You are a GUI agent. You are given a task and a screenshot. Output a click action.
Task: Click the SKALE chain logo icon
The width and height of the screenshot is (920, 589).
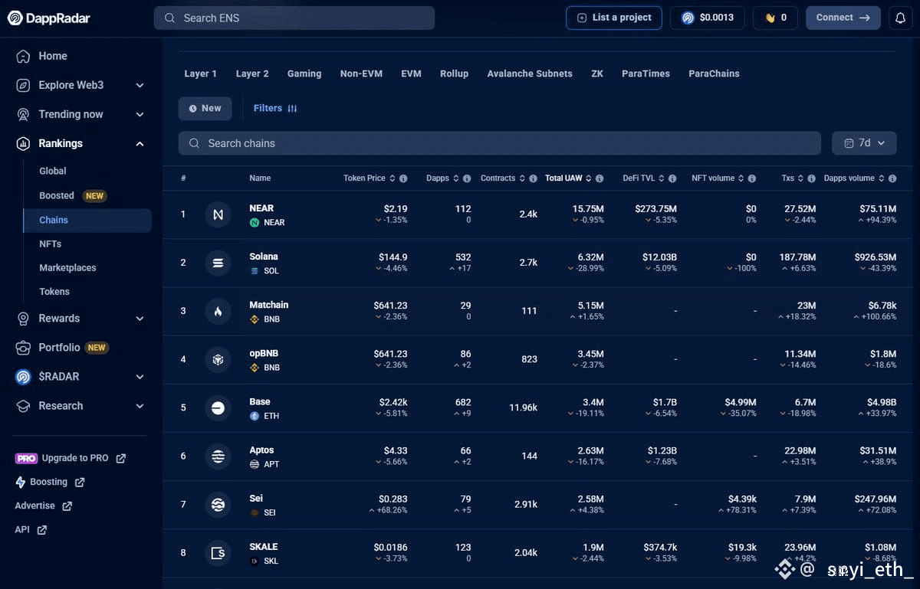(218, 553)
